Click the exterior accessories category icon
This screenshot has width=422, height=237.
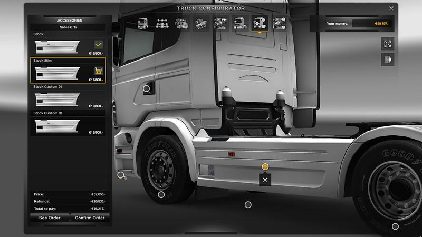tap(259, 23)
